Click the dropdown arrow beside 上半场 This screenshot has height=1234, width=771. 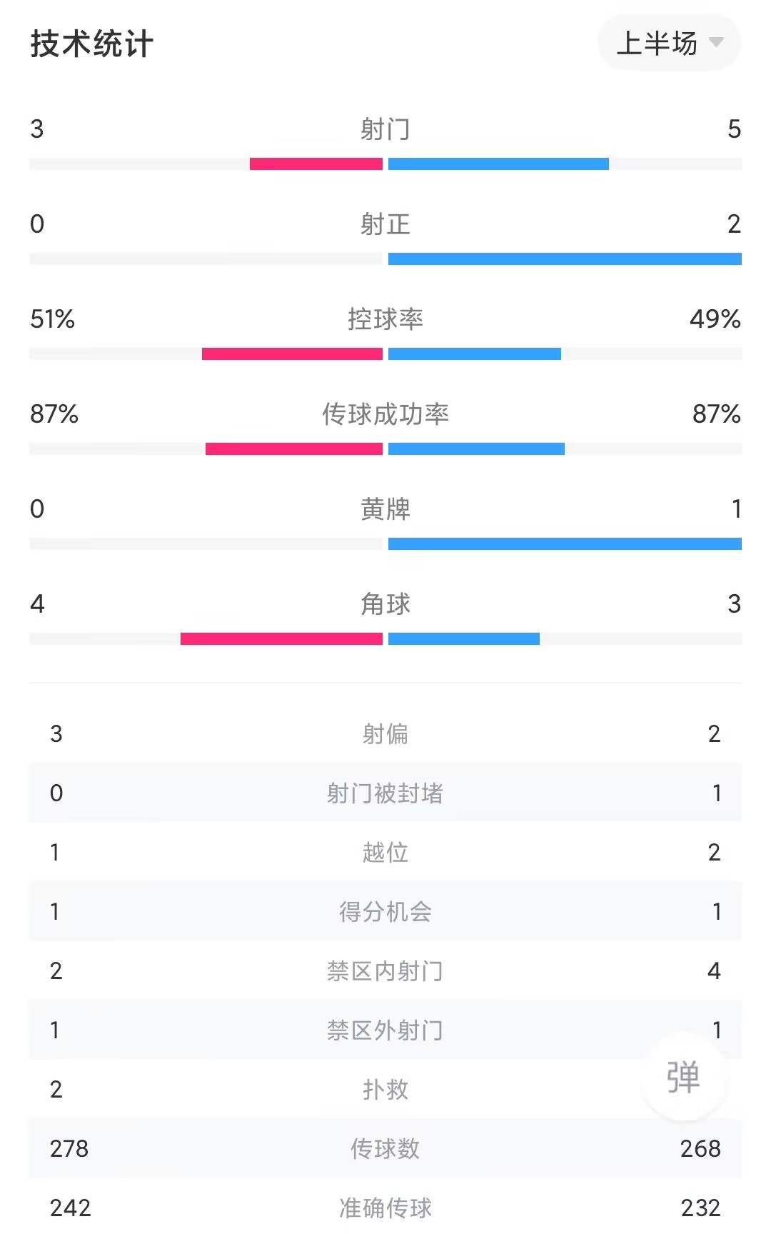tap(716, 43)
